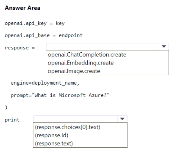Viewport: 171px width, 151px height.
Task: Open the response method dropdown arrow
Action: (x=164, y=46)
